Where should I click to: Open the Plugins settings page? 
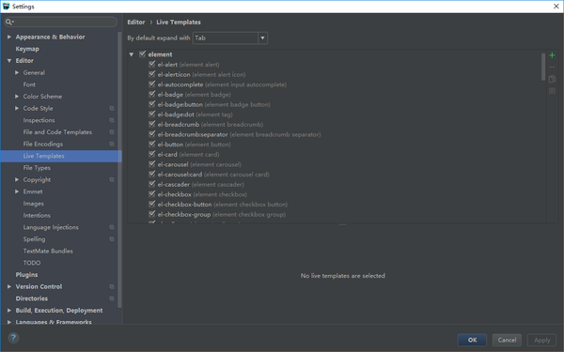tap(26, 275)
